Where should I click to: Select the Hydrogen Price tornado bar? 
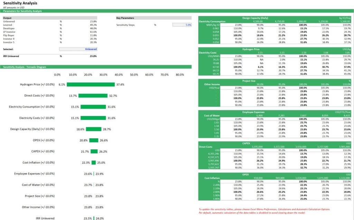(x=91, y=84)
